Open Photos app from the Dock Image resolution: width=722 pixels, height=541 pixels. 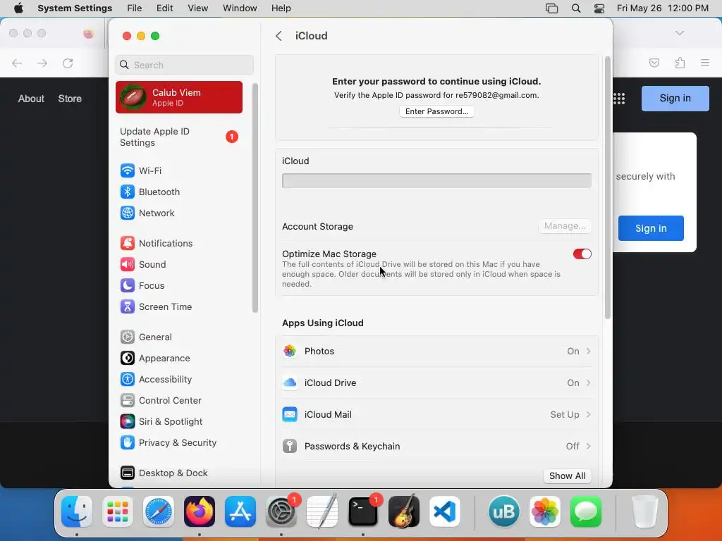tap(545, 511)
